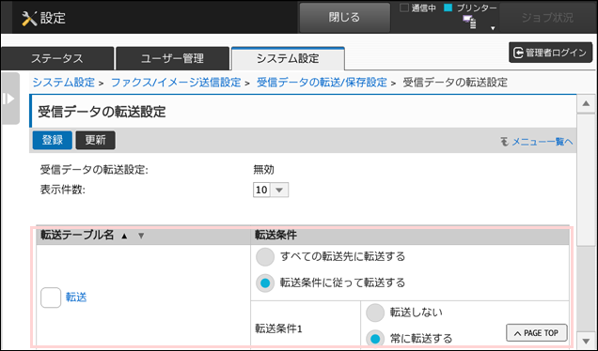This screenshot has width=598, height=351.
Task: Click the wrench settings icon
Action: pyautogui.click(x=29, y=18)
